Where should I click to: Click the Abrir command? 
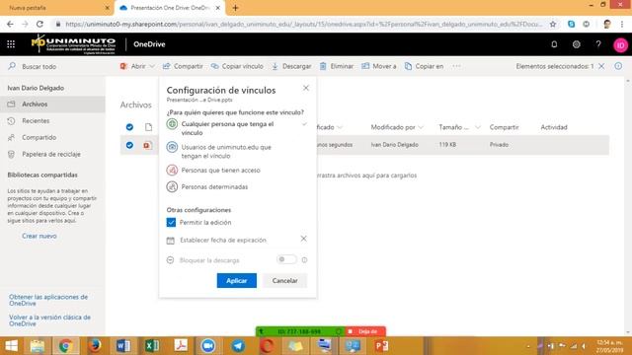(133, 66)
